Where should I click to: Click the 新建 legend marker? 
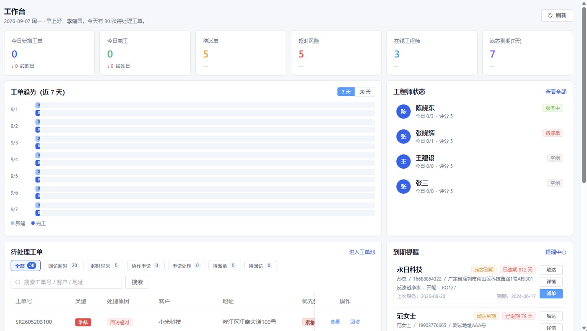click(x=12, y=223)
